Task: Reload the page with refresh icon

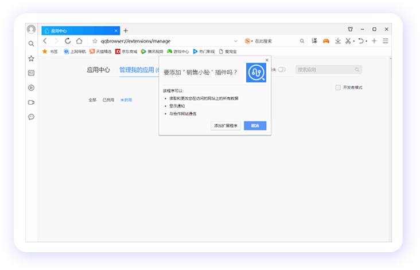Action: pyautogui.click(x=68, y=41)
